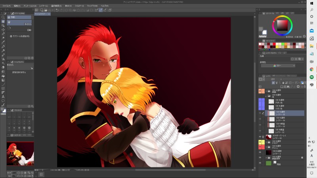Select the 大きい泡 layer row
Screen dimensions: 317x178
pyautogui.click(x=285, y=101)
